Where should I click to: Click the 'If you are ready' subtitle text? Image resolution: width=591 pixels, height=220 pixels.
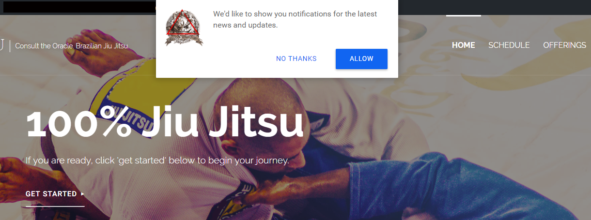(157, 160)
